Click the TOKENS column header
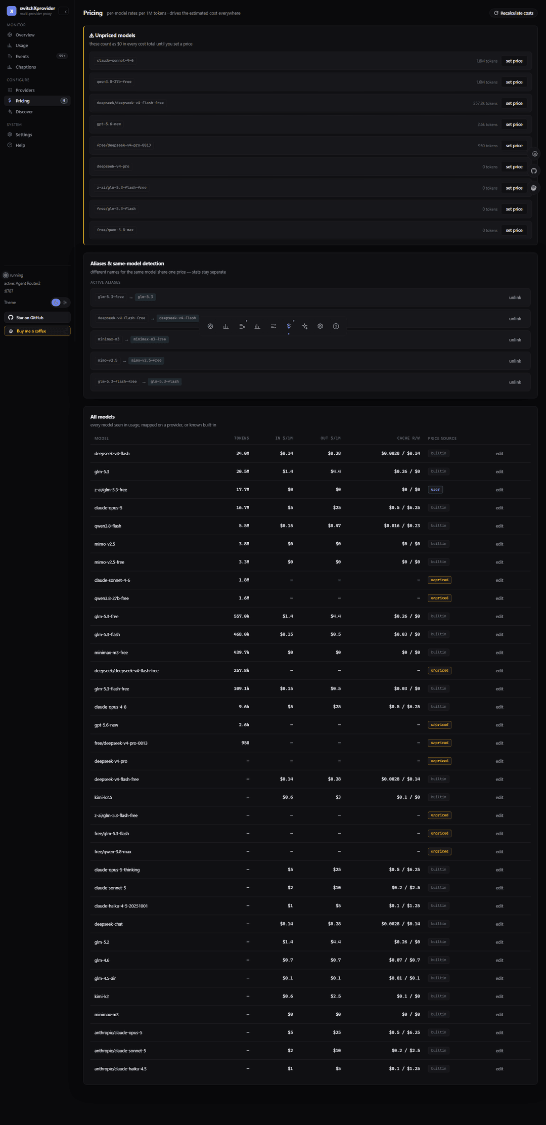The image size is (546, 1125). (241, 438)
